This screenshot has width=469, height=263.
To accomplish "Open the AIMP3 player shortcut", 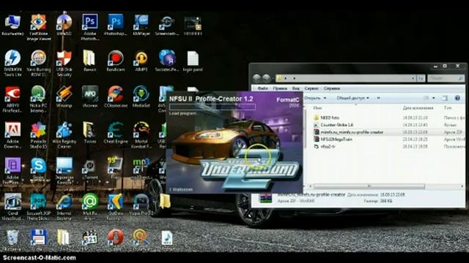I will pyautogui.click(x=141, y=61).
